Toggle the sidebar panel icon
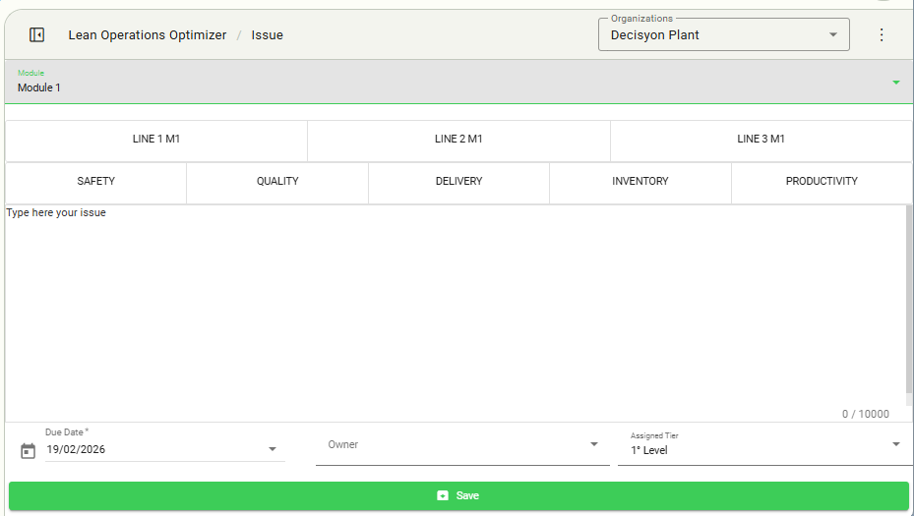Image resolution: width=914 pixels, height=516 pixels. point(36,35)
